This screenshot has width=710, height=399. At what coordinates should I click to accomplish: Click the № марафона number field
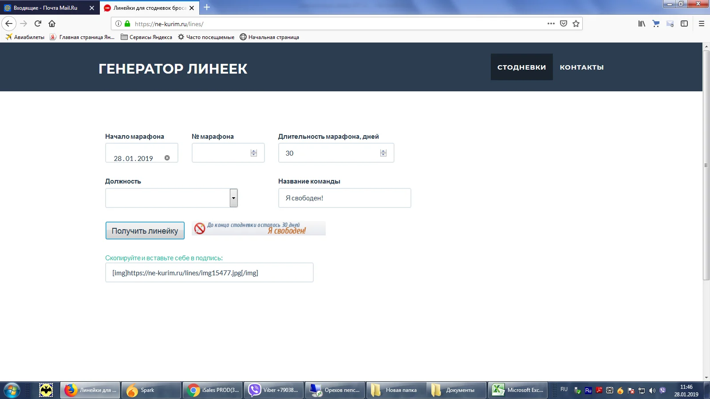(228, 153)
